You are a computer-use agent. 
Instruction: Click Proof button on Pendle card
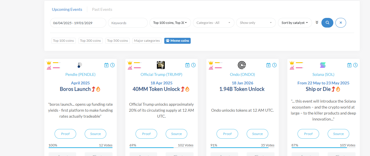point(65,134)
